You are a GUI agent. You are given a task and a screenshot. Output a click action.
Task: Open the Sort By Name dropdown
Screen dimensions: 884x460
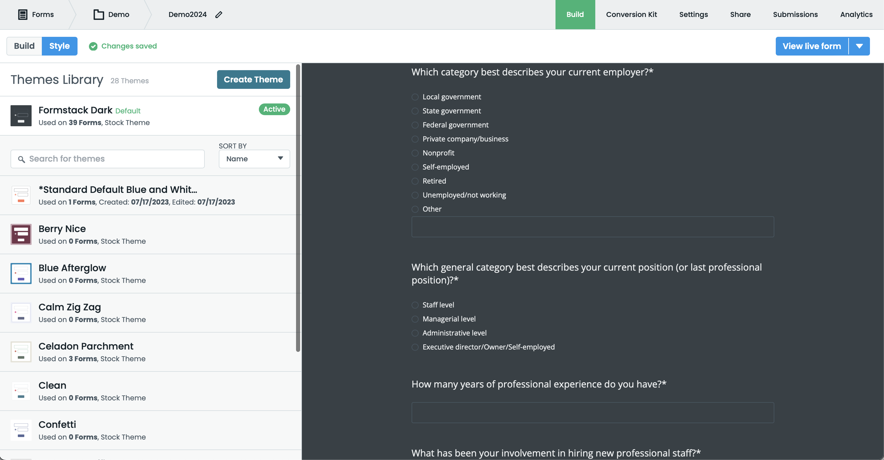pos(254,159)
